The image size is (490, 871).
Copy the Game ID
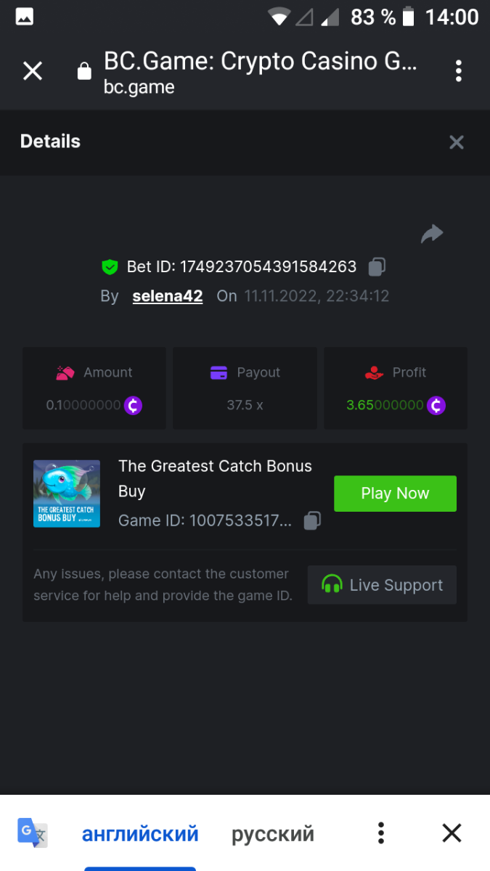point(312,520)
